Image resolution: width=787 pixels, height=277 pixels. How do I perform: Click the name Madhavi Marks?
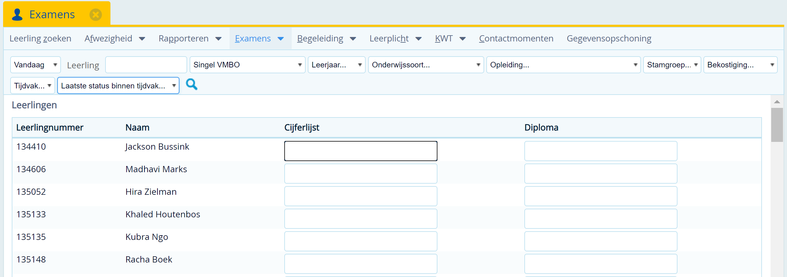pyautogui.click(x=156, y=169)
